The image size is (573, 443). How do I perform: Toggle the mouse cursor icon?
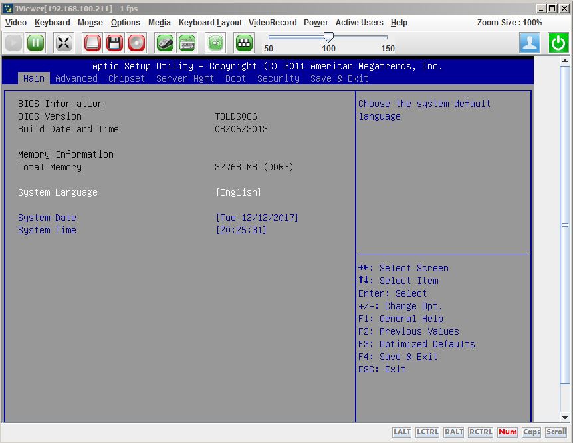[x=165, y=43]
